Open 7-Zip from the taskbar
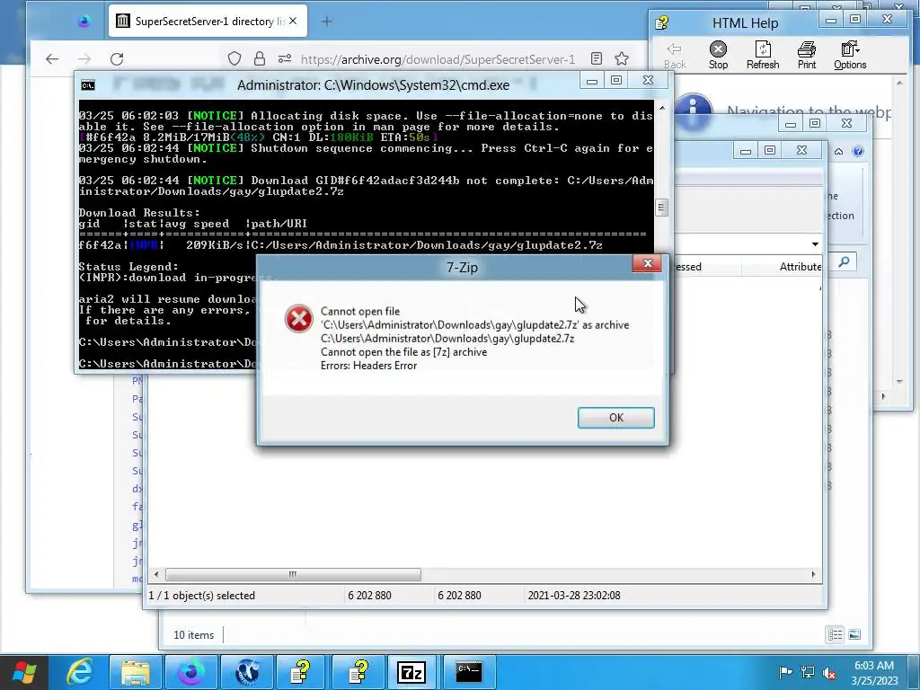The height and width of the screenshot is (690, 920). click(x=411, y=672)
